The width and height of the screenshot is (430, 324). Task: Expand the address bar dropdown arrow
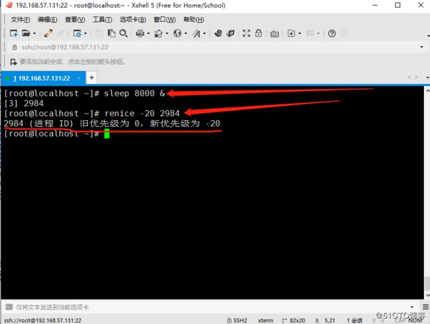point(421,47)
